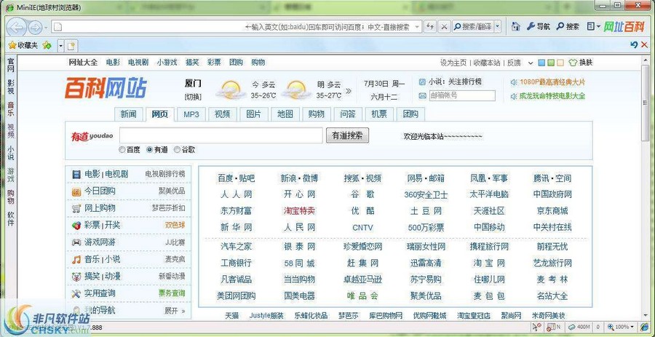Switch to the 新闻 search tab

(x=128, y=114)
